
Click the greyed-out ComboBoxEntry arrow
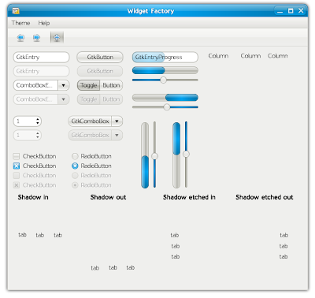(64, 99)
